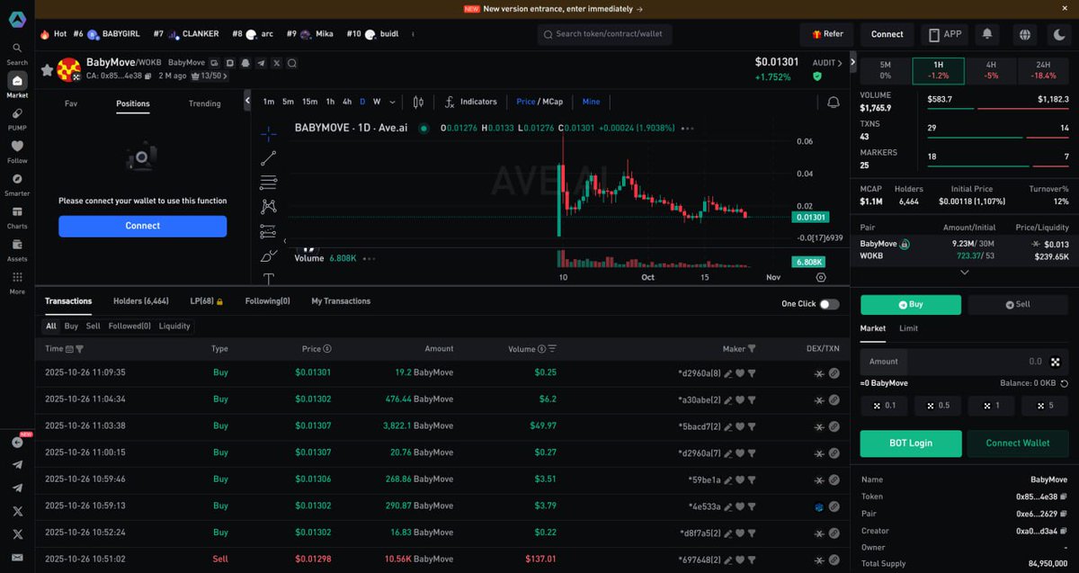Viewport: 1079px width, 573px height.
Task: Open the transaction link for maker *a30abe
Action: [x=834, y=398]
